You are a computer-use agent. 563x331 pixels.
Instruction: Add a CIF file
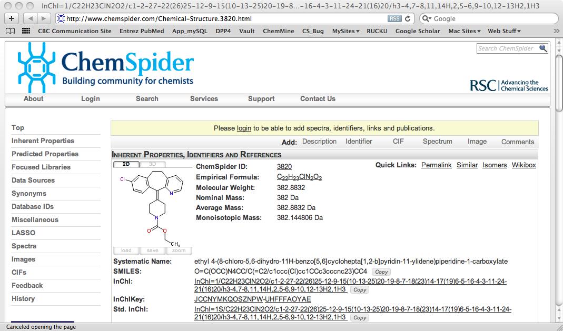point(398,142)
